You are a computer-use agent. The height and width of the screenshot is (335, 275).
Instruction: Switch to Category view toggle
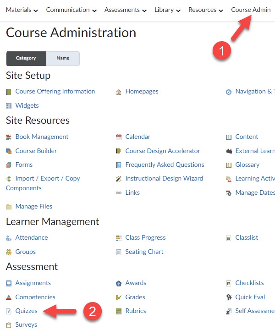click(x=26, y=58)
